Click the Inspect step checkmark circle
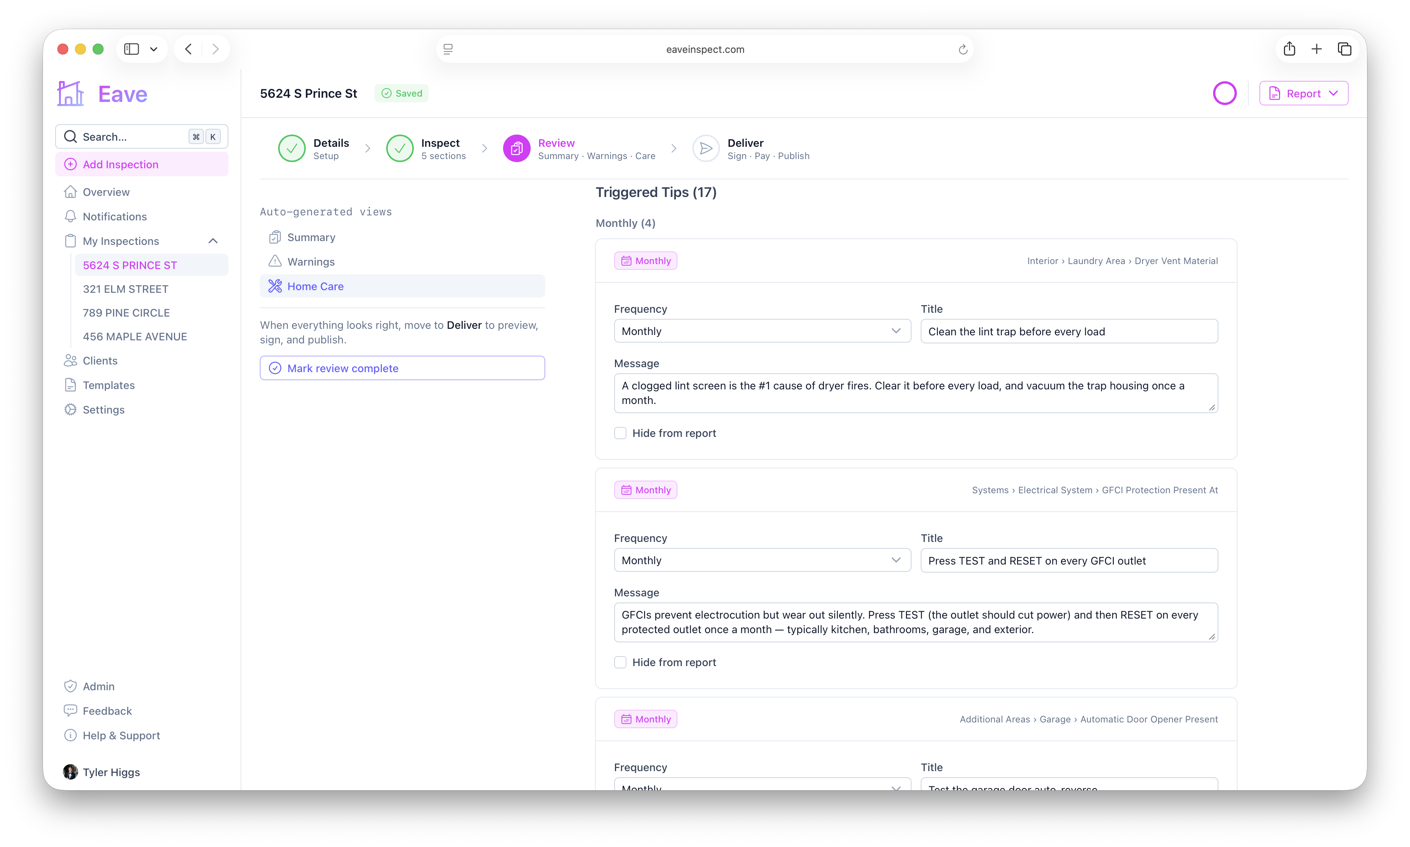The image size is (1410, 847). point(399,148)
